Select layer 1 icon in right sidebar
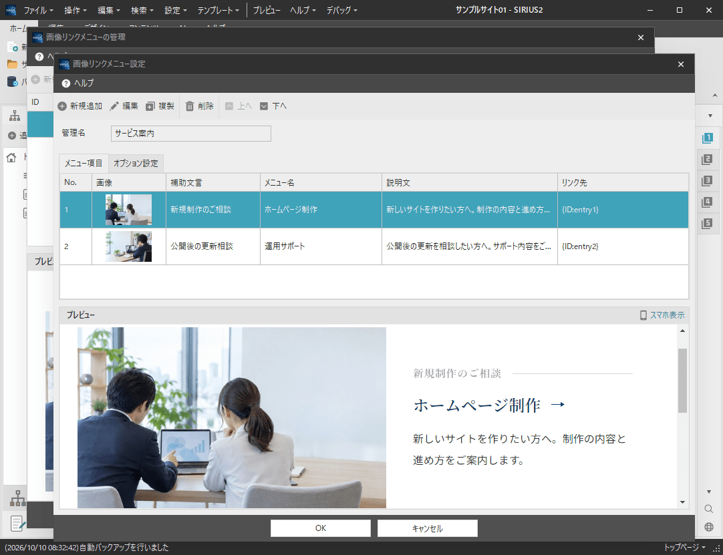The height and width of the screenshot is (555, 723). click(707, 138)
